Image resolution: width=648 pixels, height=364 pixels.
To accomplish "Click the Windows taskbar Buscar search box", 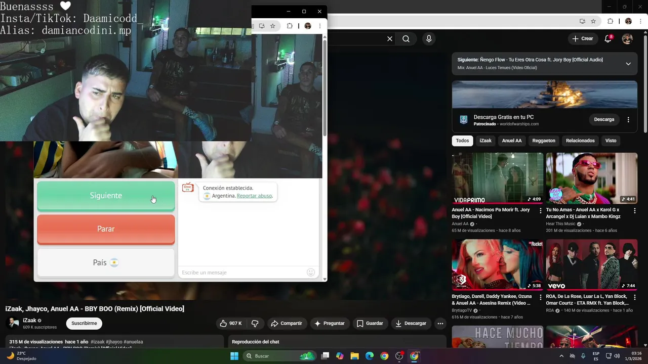I will (279, 356).
